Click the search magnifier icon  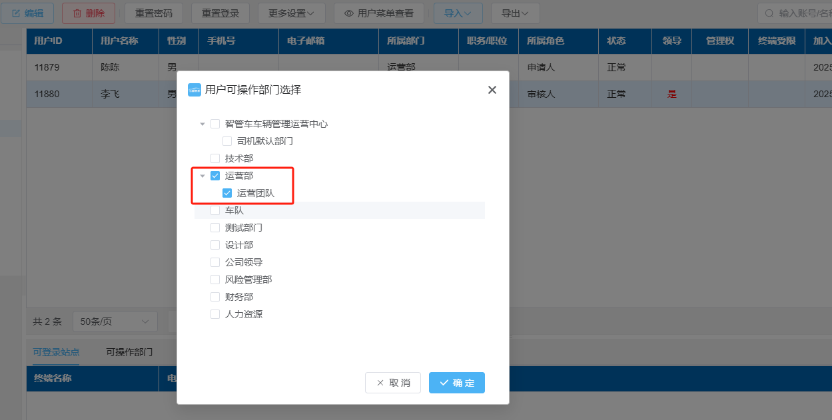(x=769, y=13)
